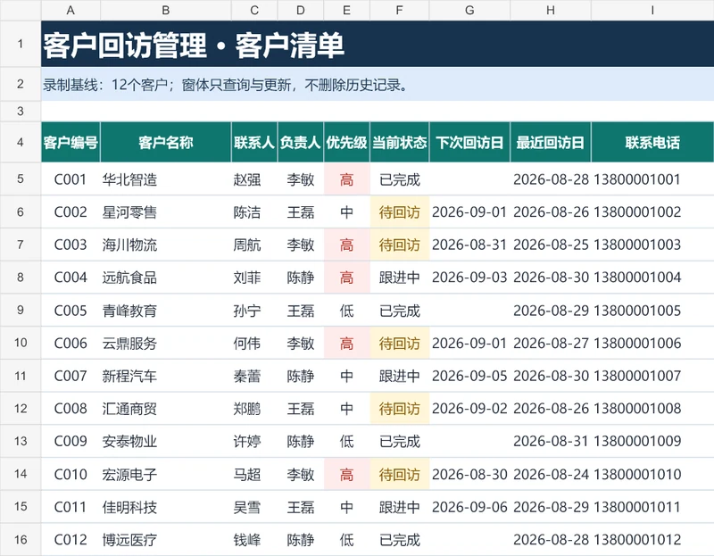This screenshot has height=556, width=714.
Task: Select phone number 13800001009
Action: tap(652, 441)
